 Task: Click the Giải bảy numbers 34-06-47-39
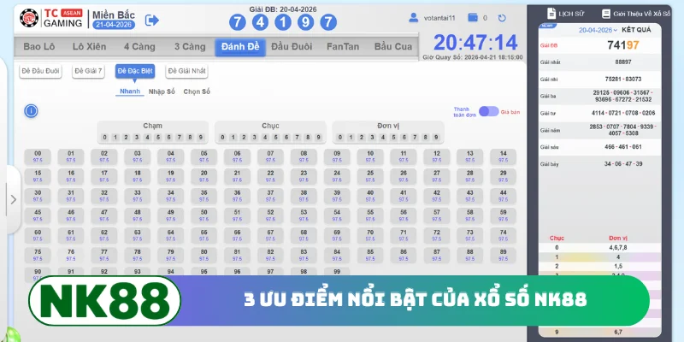point(623,164)
